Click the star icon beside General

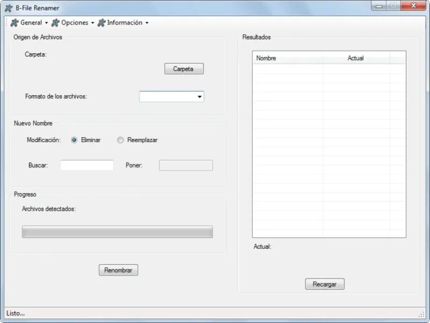15,23
